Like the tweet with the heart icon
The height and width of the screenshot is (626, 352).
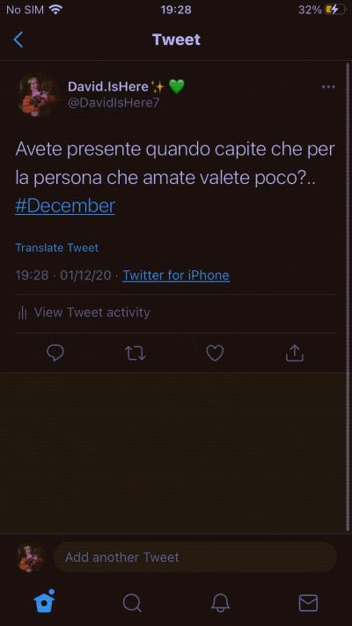tap(215, 353)
